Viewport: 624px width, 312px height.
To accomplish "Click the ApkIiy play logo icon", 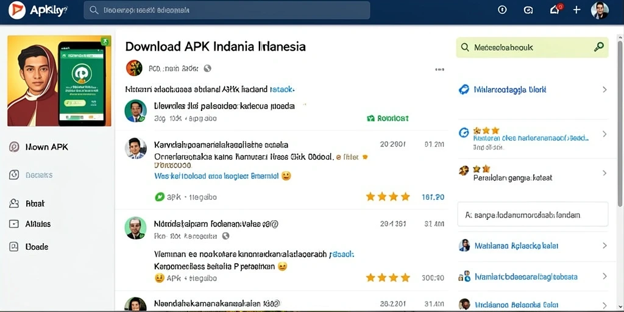I will (x=17, y=10).
